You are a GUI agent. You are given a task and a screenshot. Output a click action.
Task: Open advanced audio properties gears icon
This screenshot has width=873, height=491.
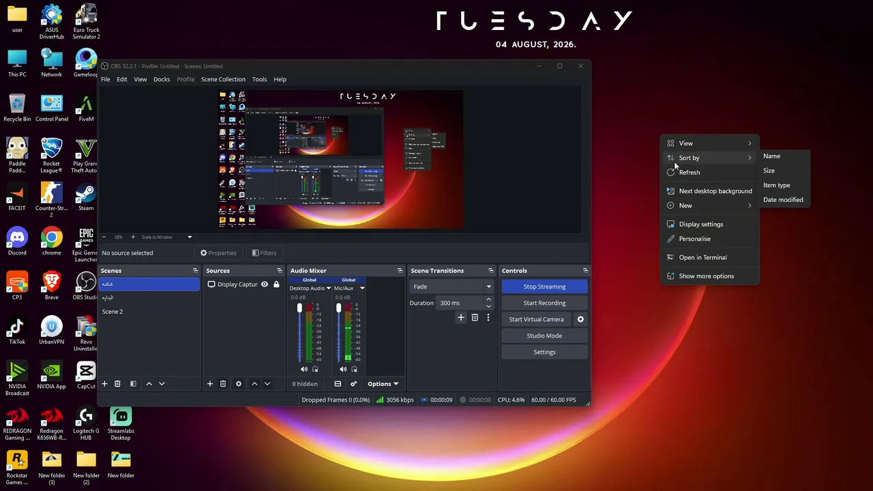(353, 384)
